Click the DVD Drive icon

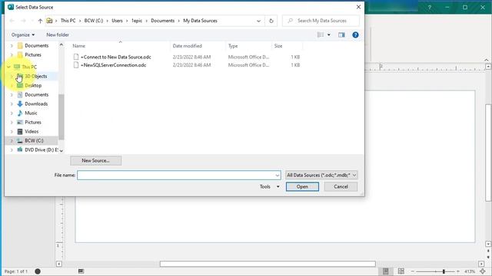coord(20,149)
